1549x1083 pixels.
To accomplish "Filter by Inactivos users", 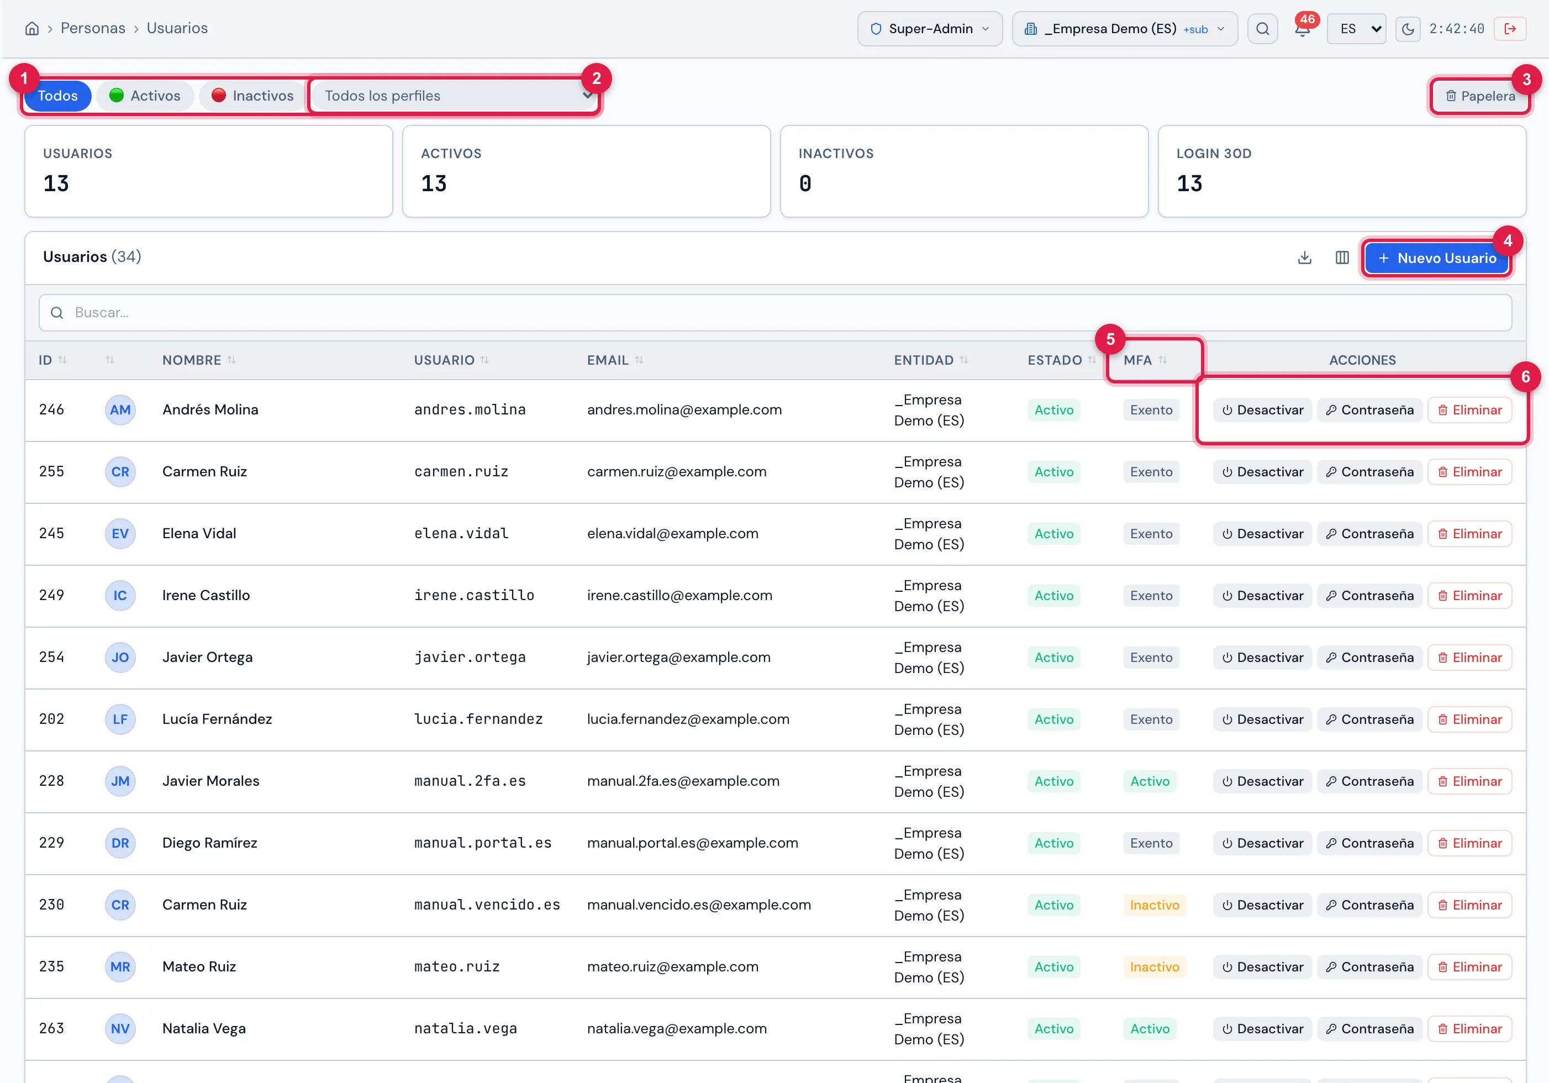I will (252, 96).
